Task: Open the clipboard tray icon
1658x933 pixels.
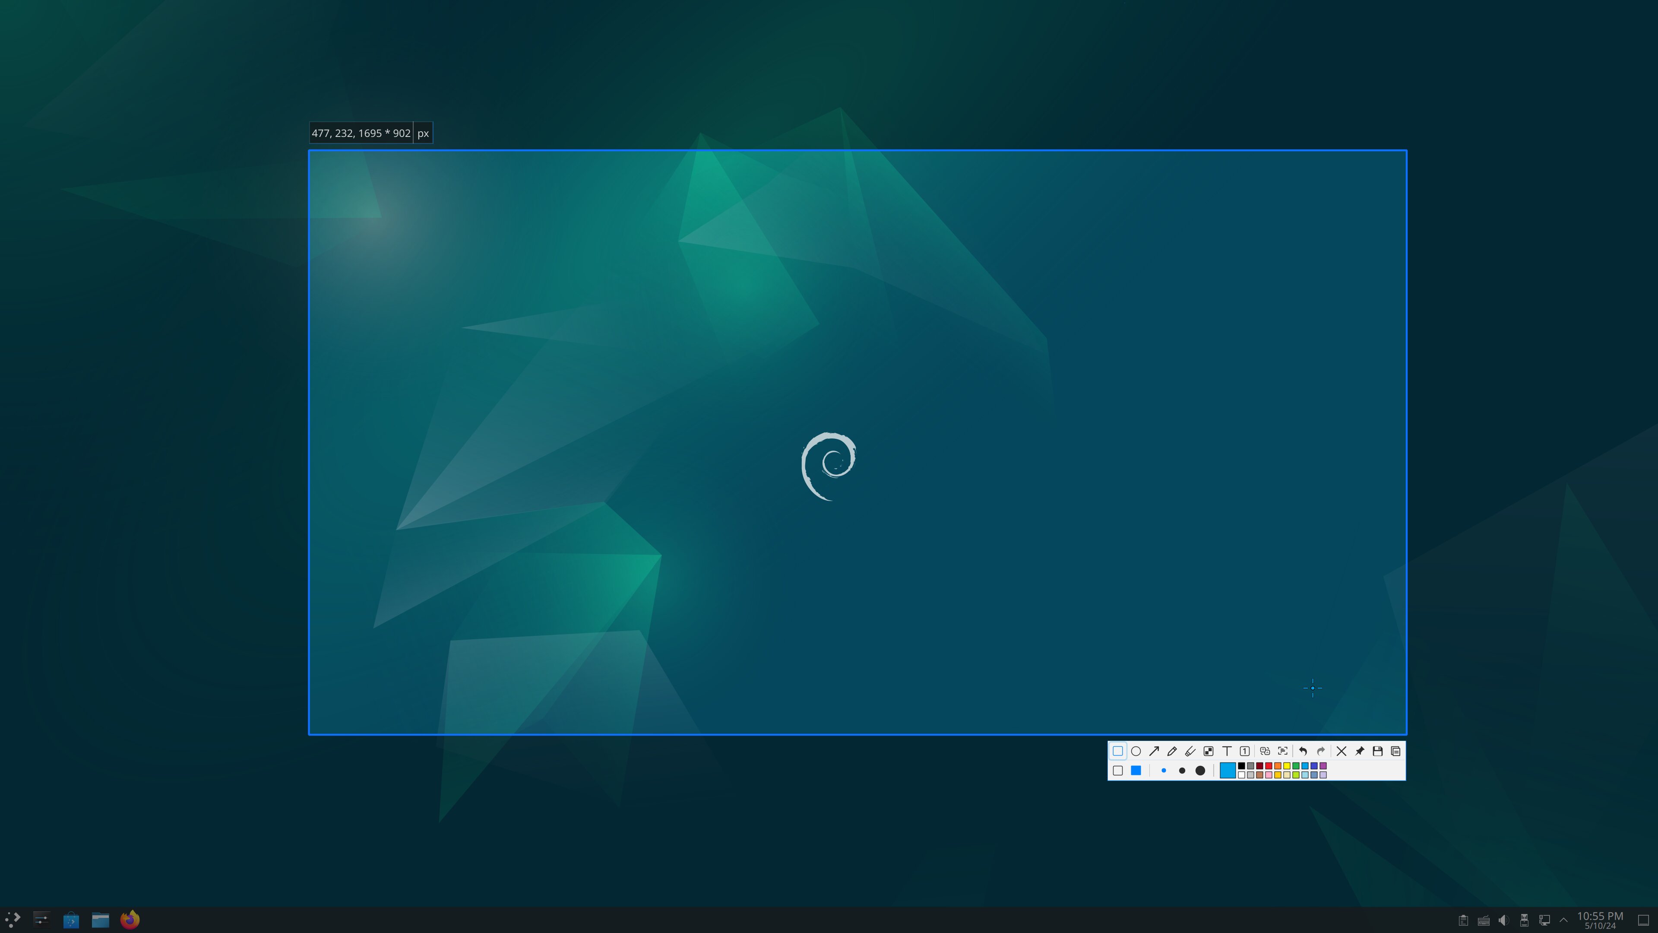Action: [1463, 920]
